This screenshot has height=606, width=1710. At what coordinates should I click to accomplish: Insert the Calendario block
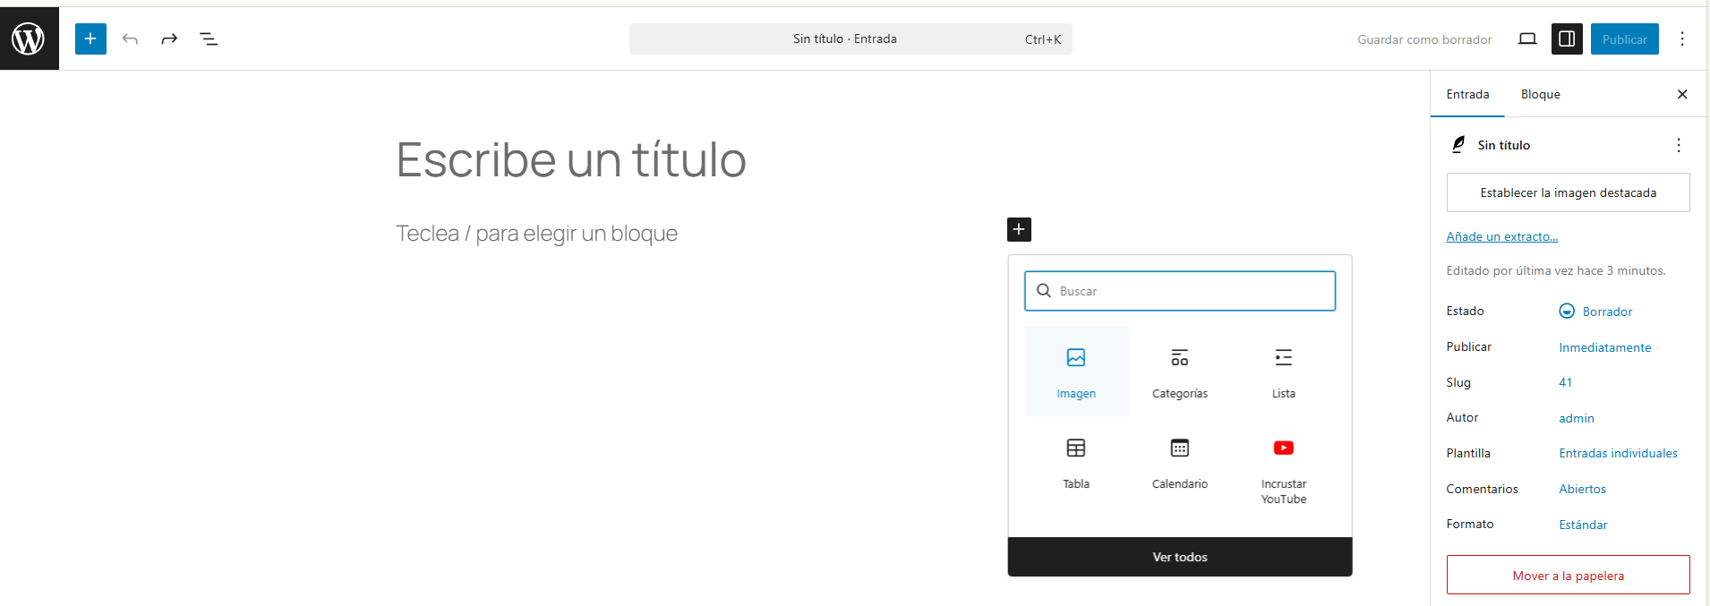(x=1179, y=462)
